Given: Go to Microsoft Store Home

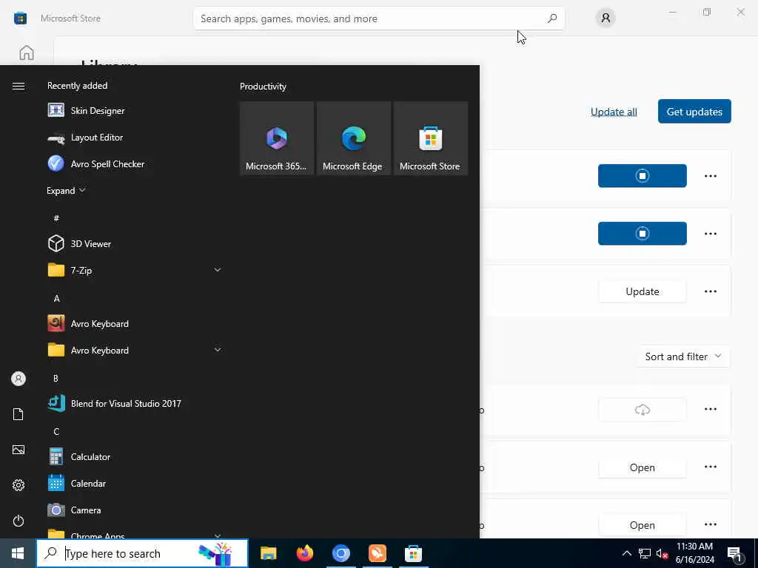Looking at the screenshot, I should pos(27,53).
